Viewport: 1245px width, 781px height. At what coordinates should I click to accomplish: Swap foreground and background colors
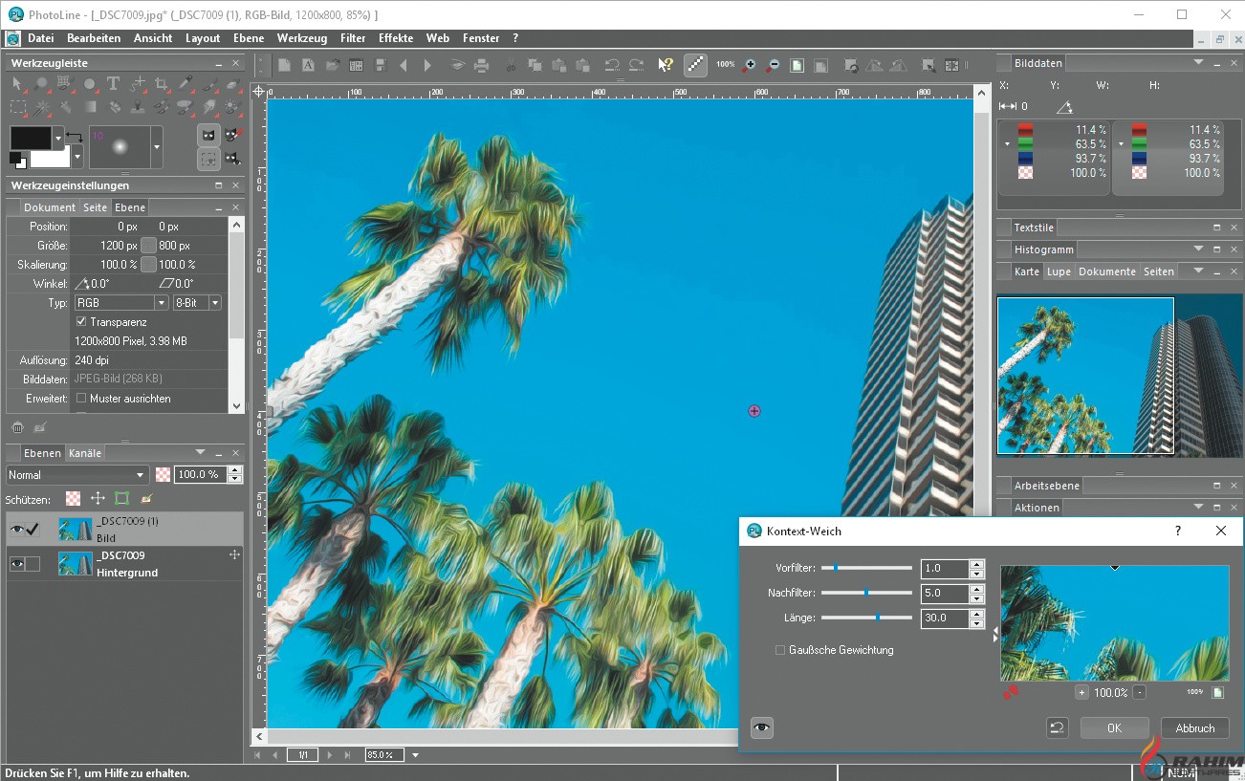coord(75,138)
